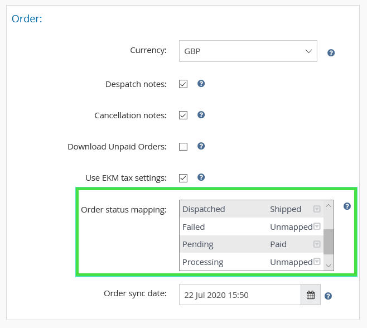
Task: Click help icon next to Currency dropdown
Action: pos(331,53)
